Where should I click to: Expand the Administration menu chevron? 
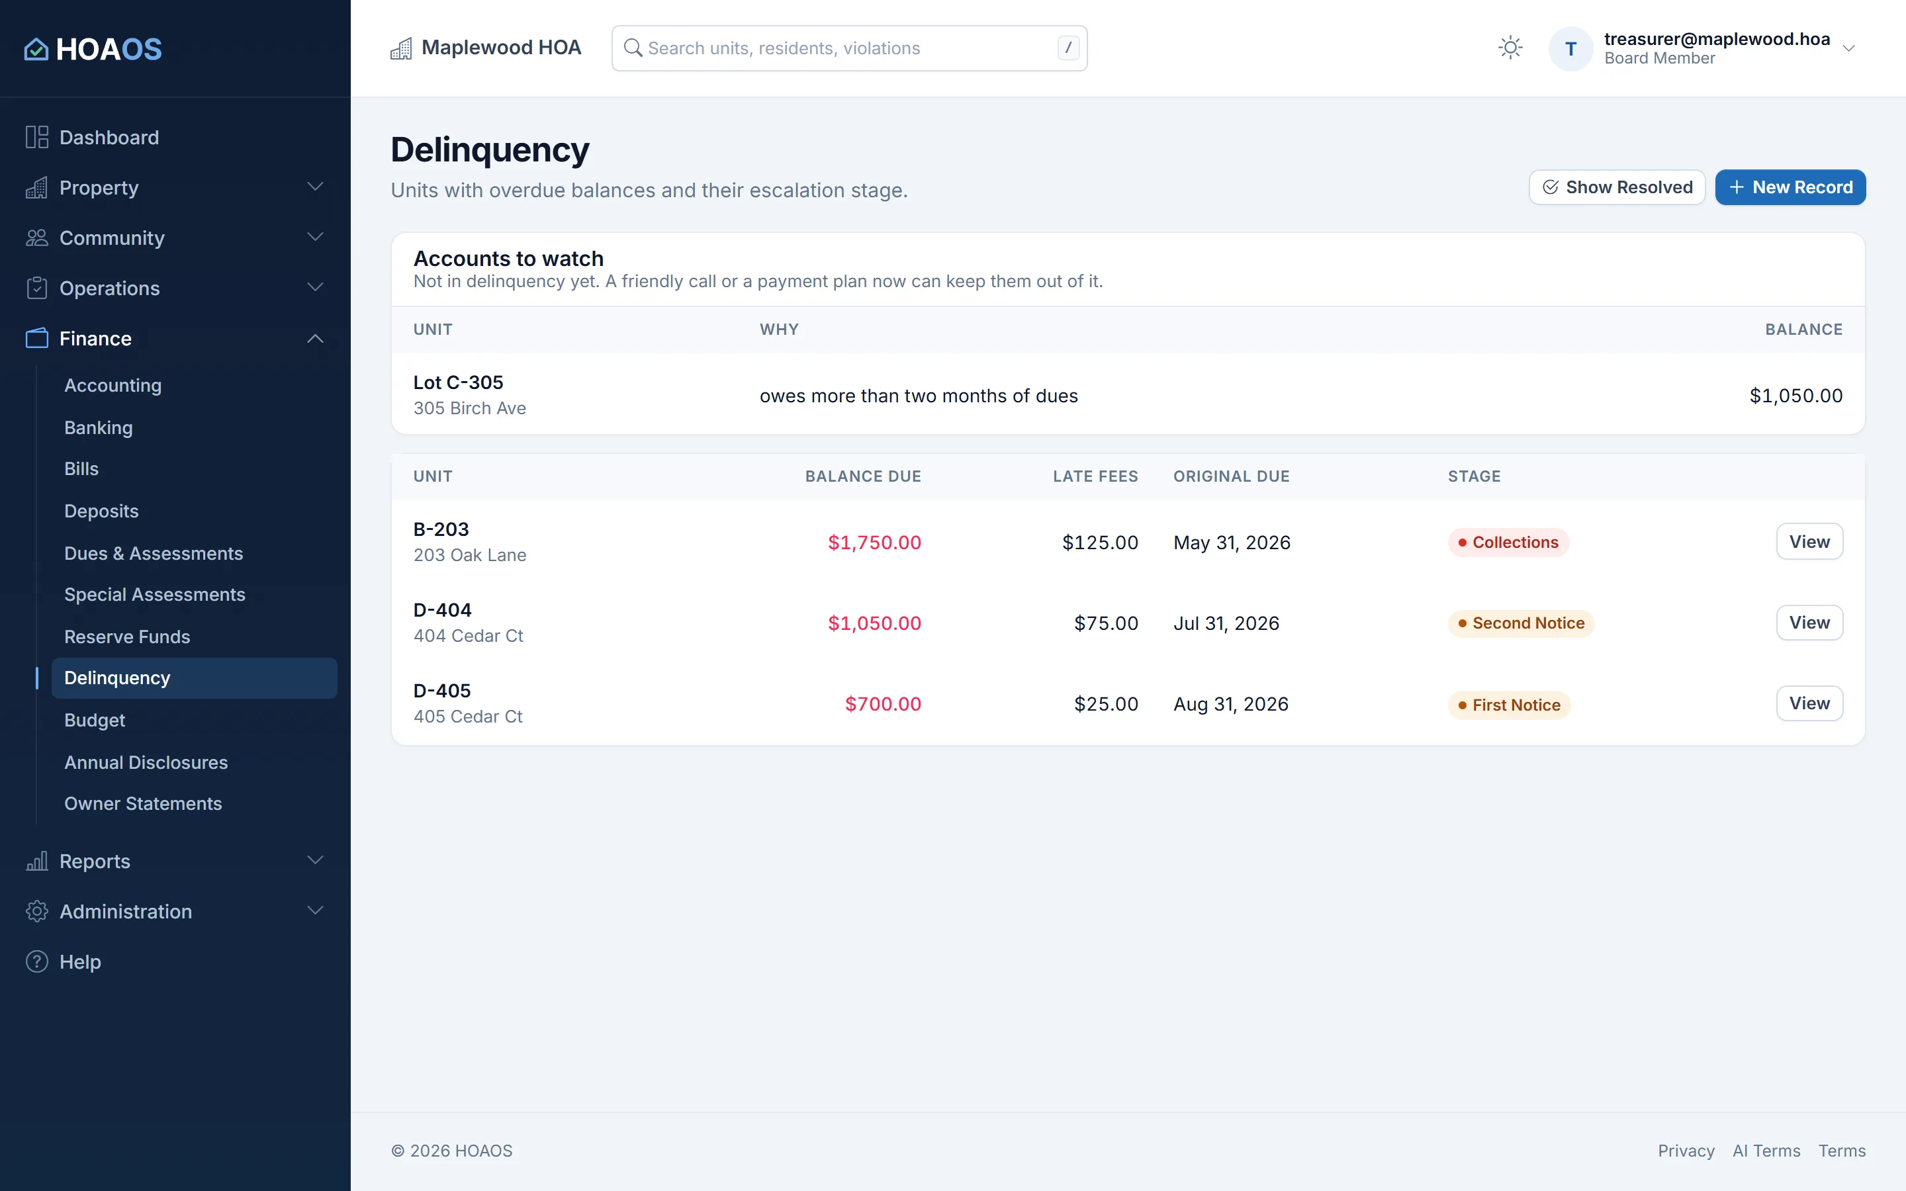point(315,911)
